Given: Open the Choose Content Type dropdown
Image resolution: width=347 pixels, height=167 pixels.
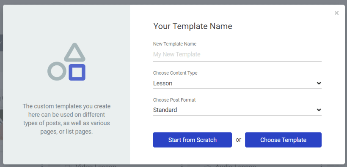Looking at the screenshot, I should pyautogui.click(x=237, y=83).
